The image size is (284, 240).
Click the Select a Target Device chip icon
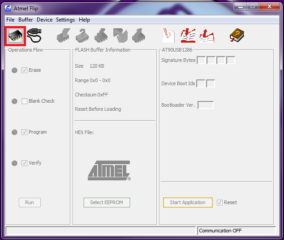(15, 36)
